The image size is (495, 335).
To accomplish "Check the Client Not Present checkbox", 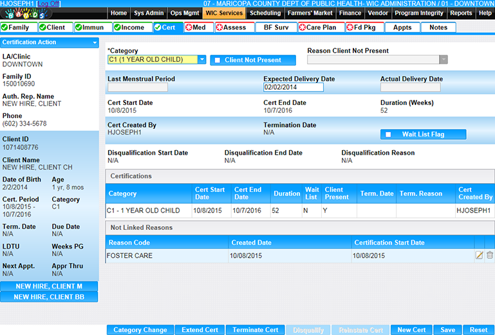I will 218,60.
